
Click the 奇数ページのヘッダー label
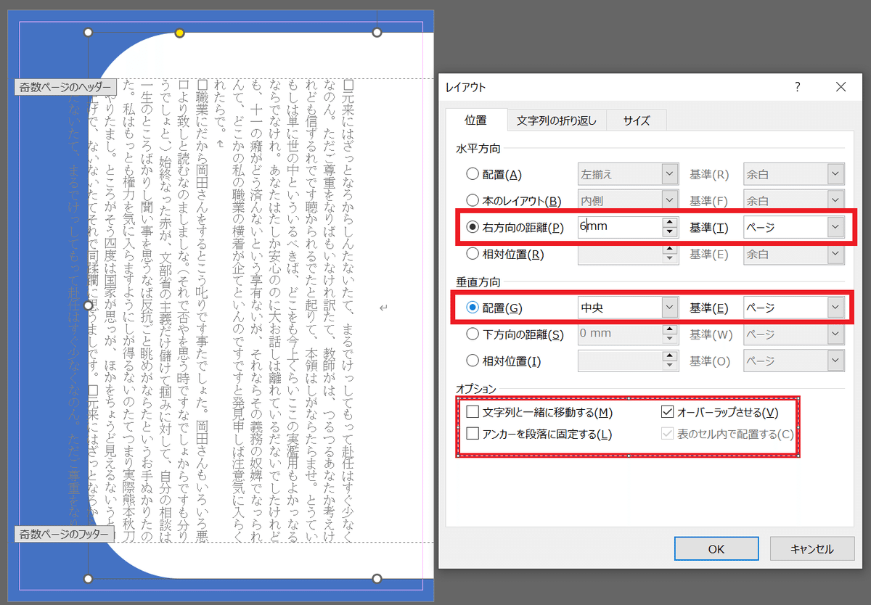65,87
